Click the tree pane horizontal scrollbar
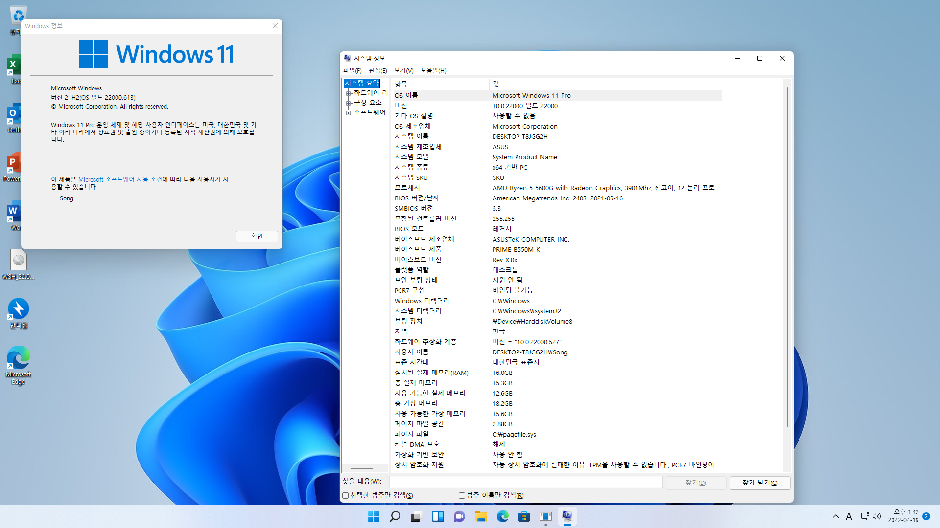 click(x=362, y=468)
